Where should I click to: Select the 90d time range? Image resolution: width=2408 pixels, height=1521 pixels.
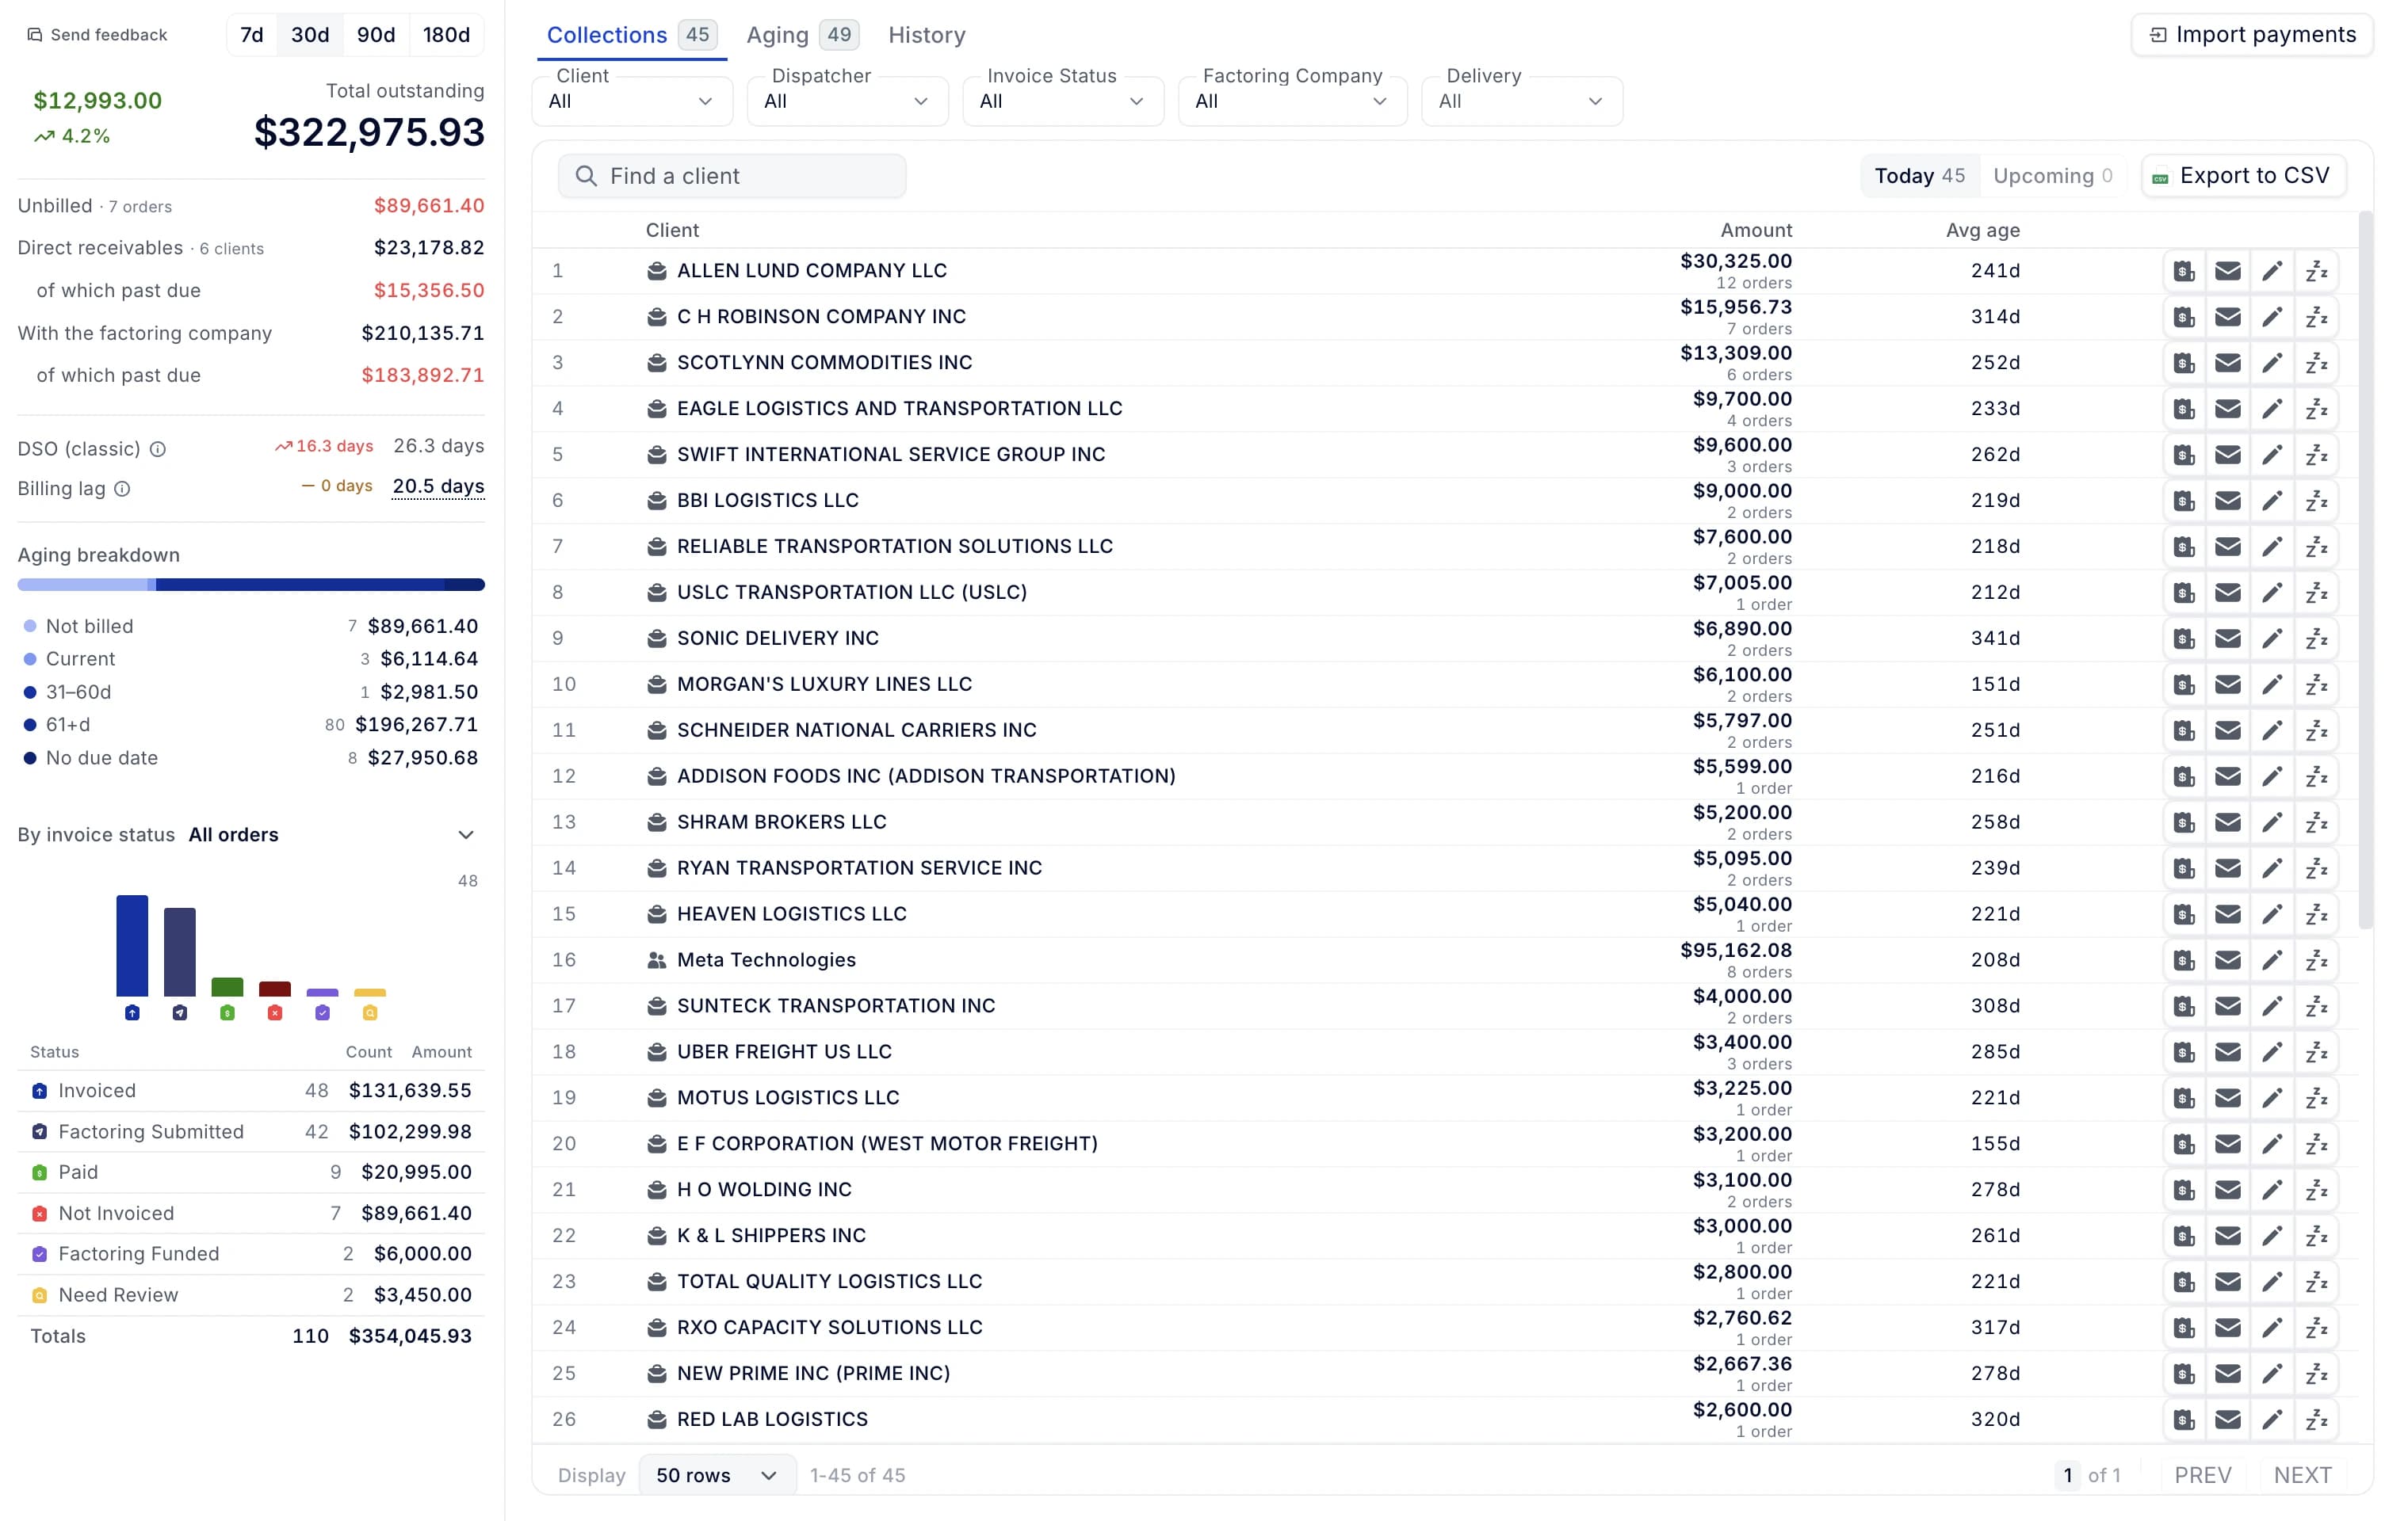376,35
